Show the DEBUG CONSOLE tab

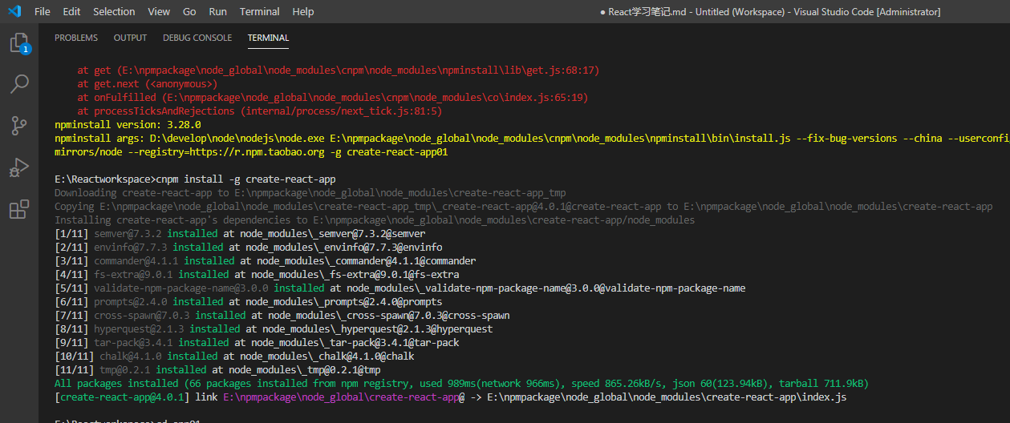pos(197,38)
